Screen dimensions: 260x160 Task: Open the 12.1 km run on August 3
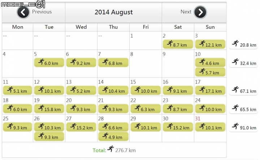pos(210,44)
